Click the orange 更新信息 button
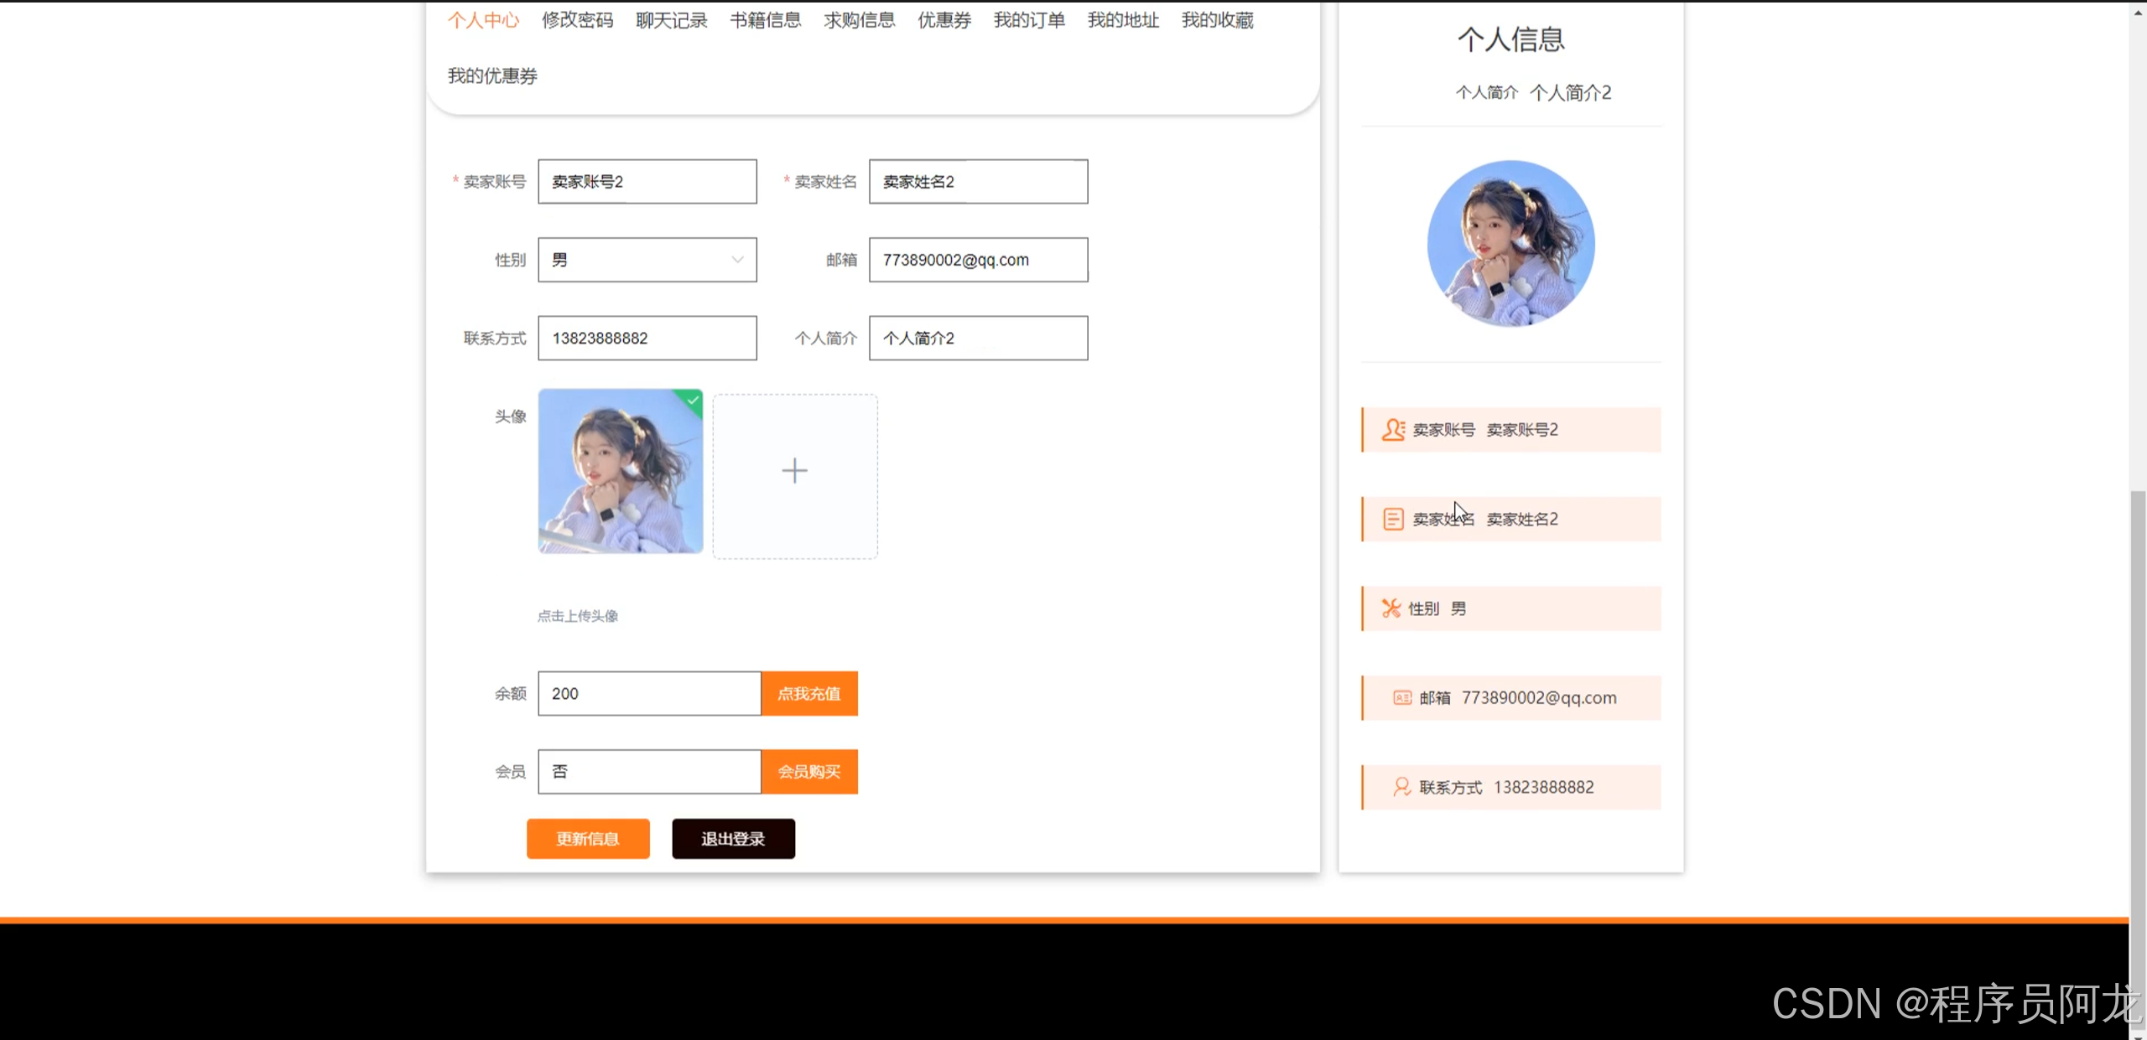This screenshot has width=2147, height=1040. (588, 839)
